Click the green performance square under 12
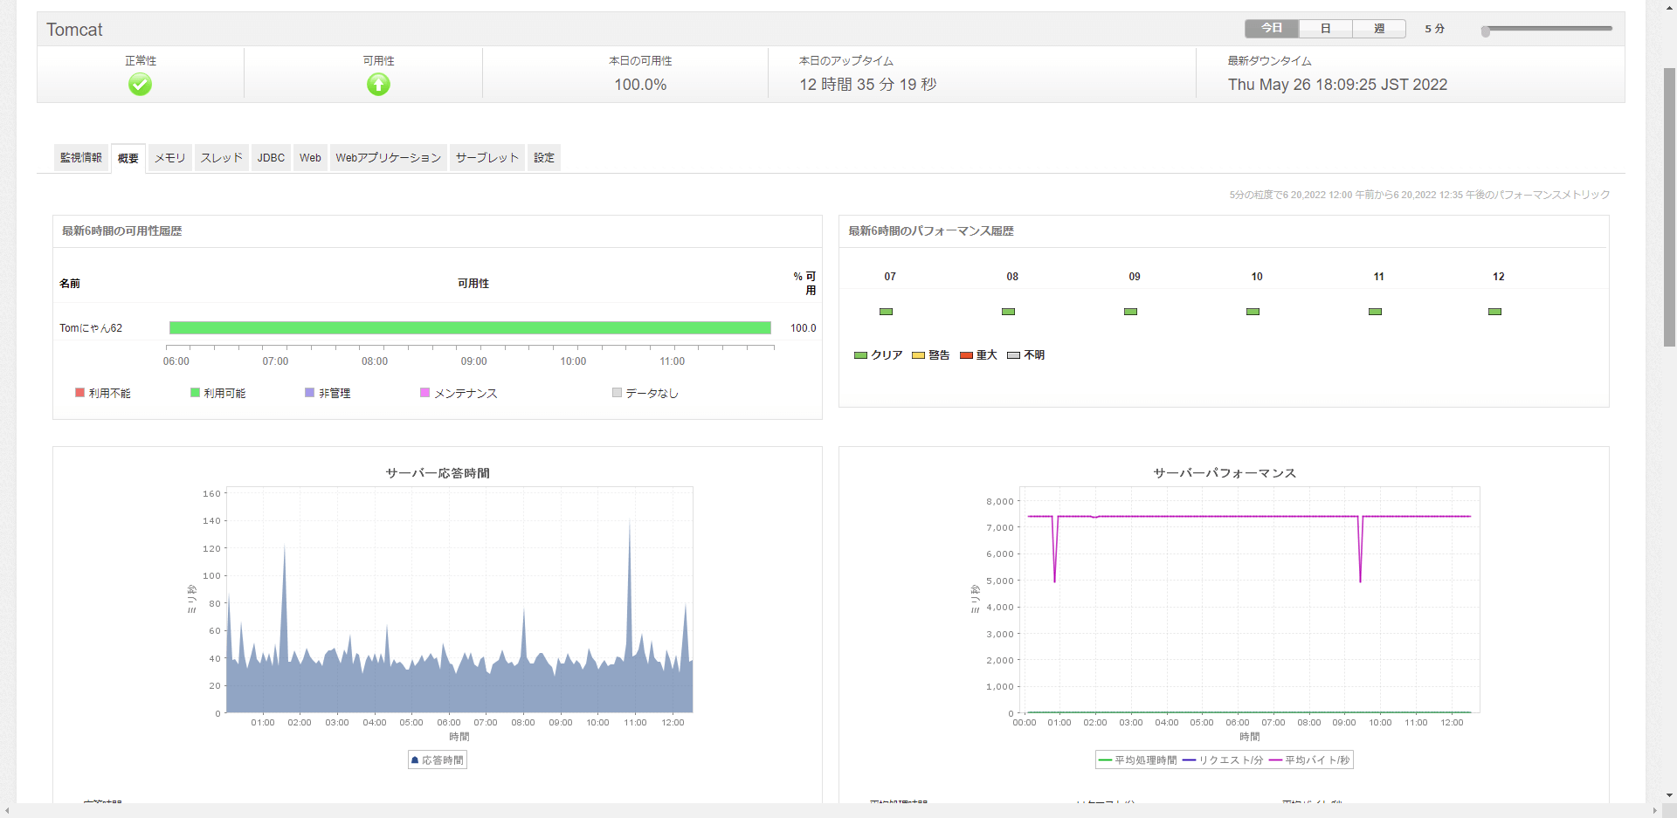 [1495, 311]
